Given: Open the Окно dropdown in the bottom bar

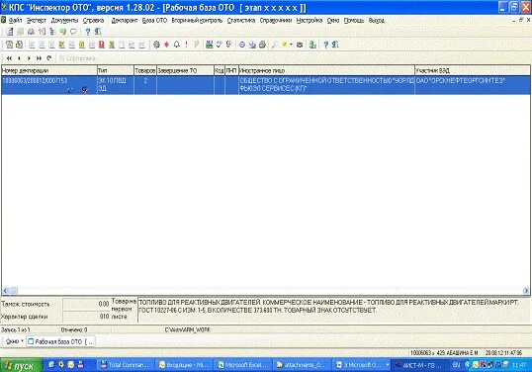Looking at the screenshot, I should (x=14, y=341).
